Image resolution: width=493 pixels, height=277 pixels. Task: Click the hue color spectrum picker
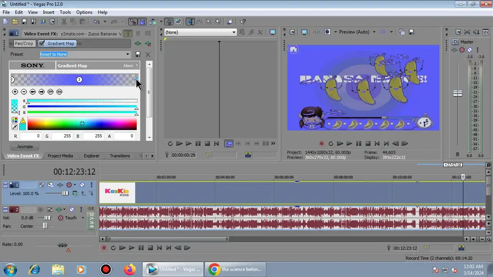(x=82, y=124)
